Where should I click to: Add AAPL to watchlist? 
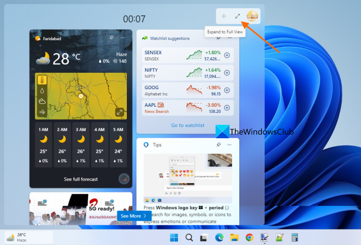click(x=227, y=108)
